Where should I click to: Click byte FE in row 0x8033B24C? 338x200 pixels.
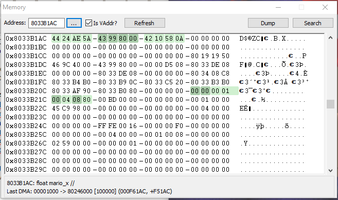112,126
